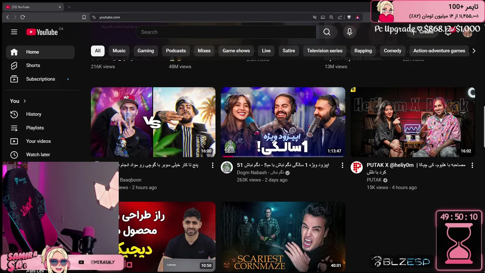
Task: Go back with the browser back arrow
Action: pos(8,17)
